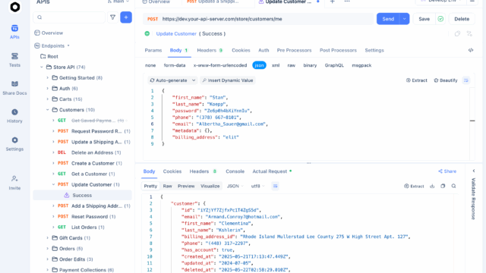The height and width of the screenshot is (273, 486).
Task: Collapse the Validate Response panel arrow
Action: (x=474, y=171)
